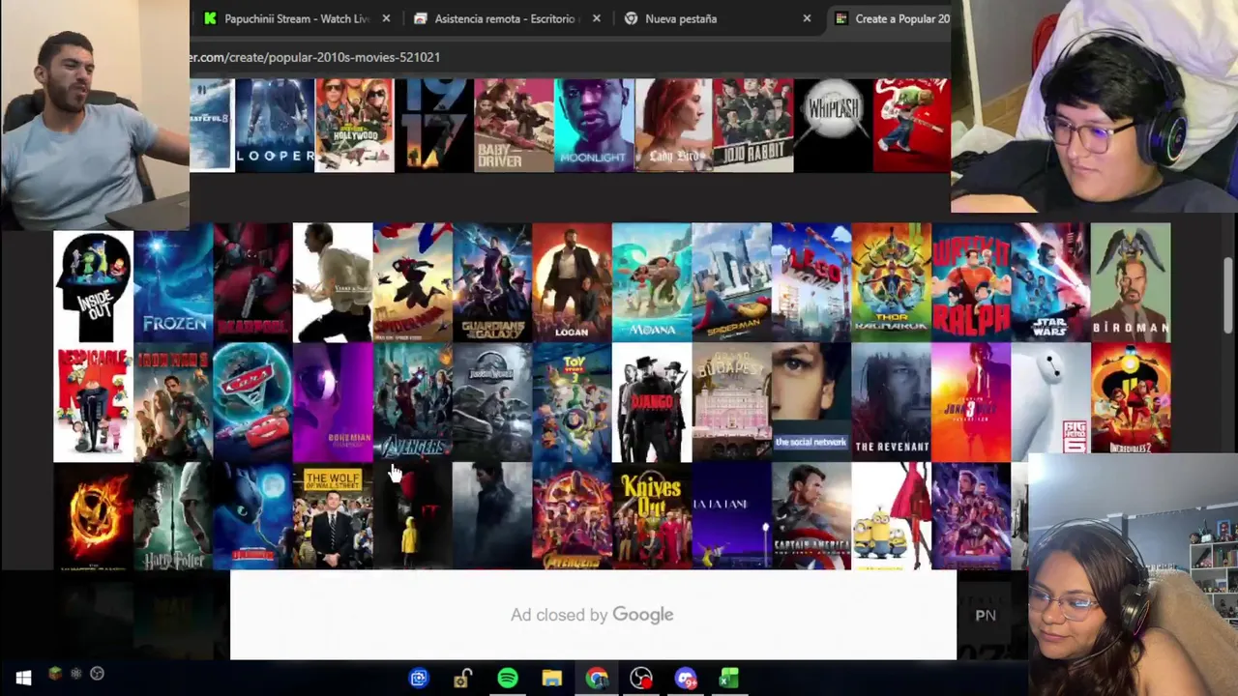Click the padlock icon in the taskbar
The height and width of the screenshot is (696, 1238).
463,679
